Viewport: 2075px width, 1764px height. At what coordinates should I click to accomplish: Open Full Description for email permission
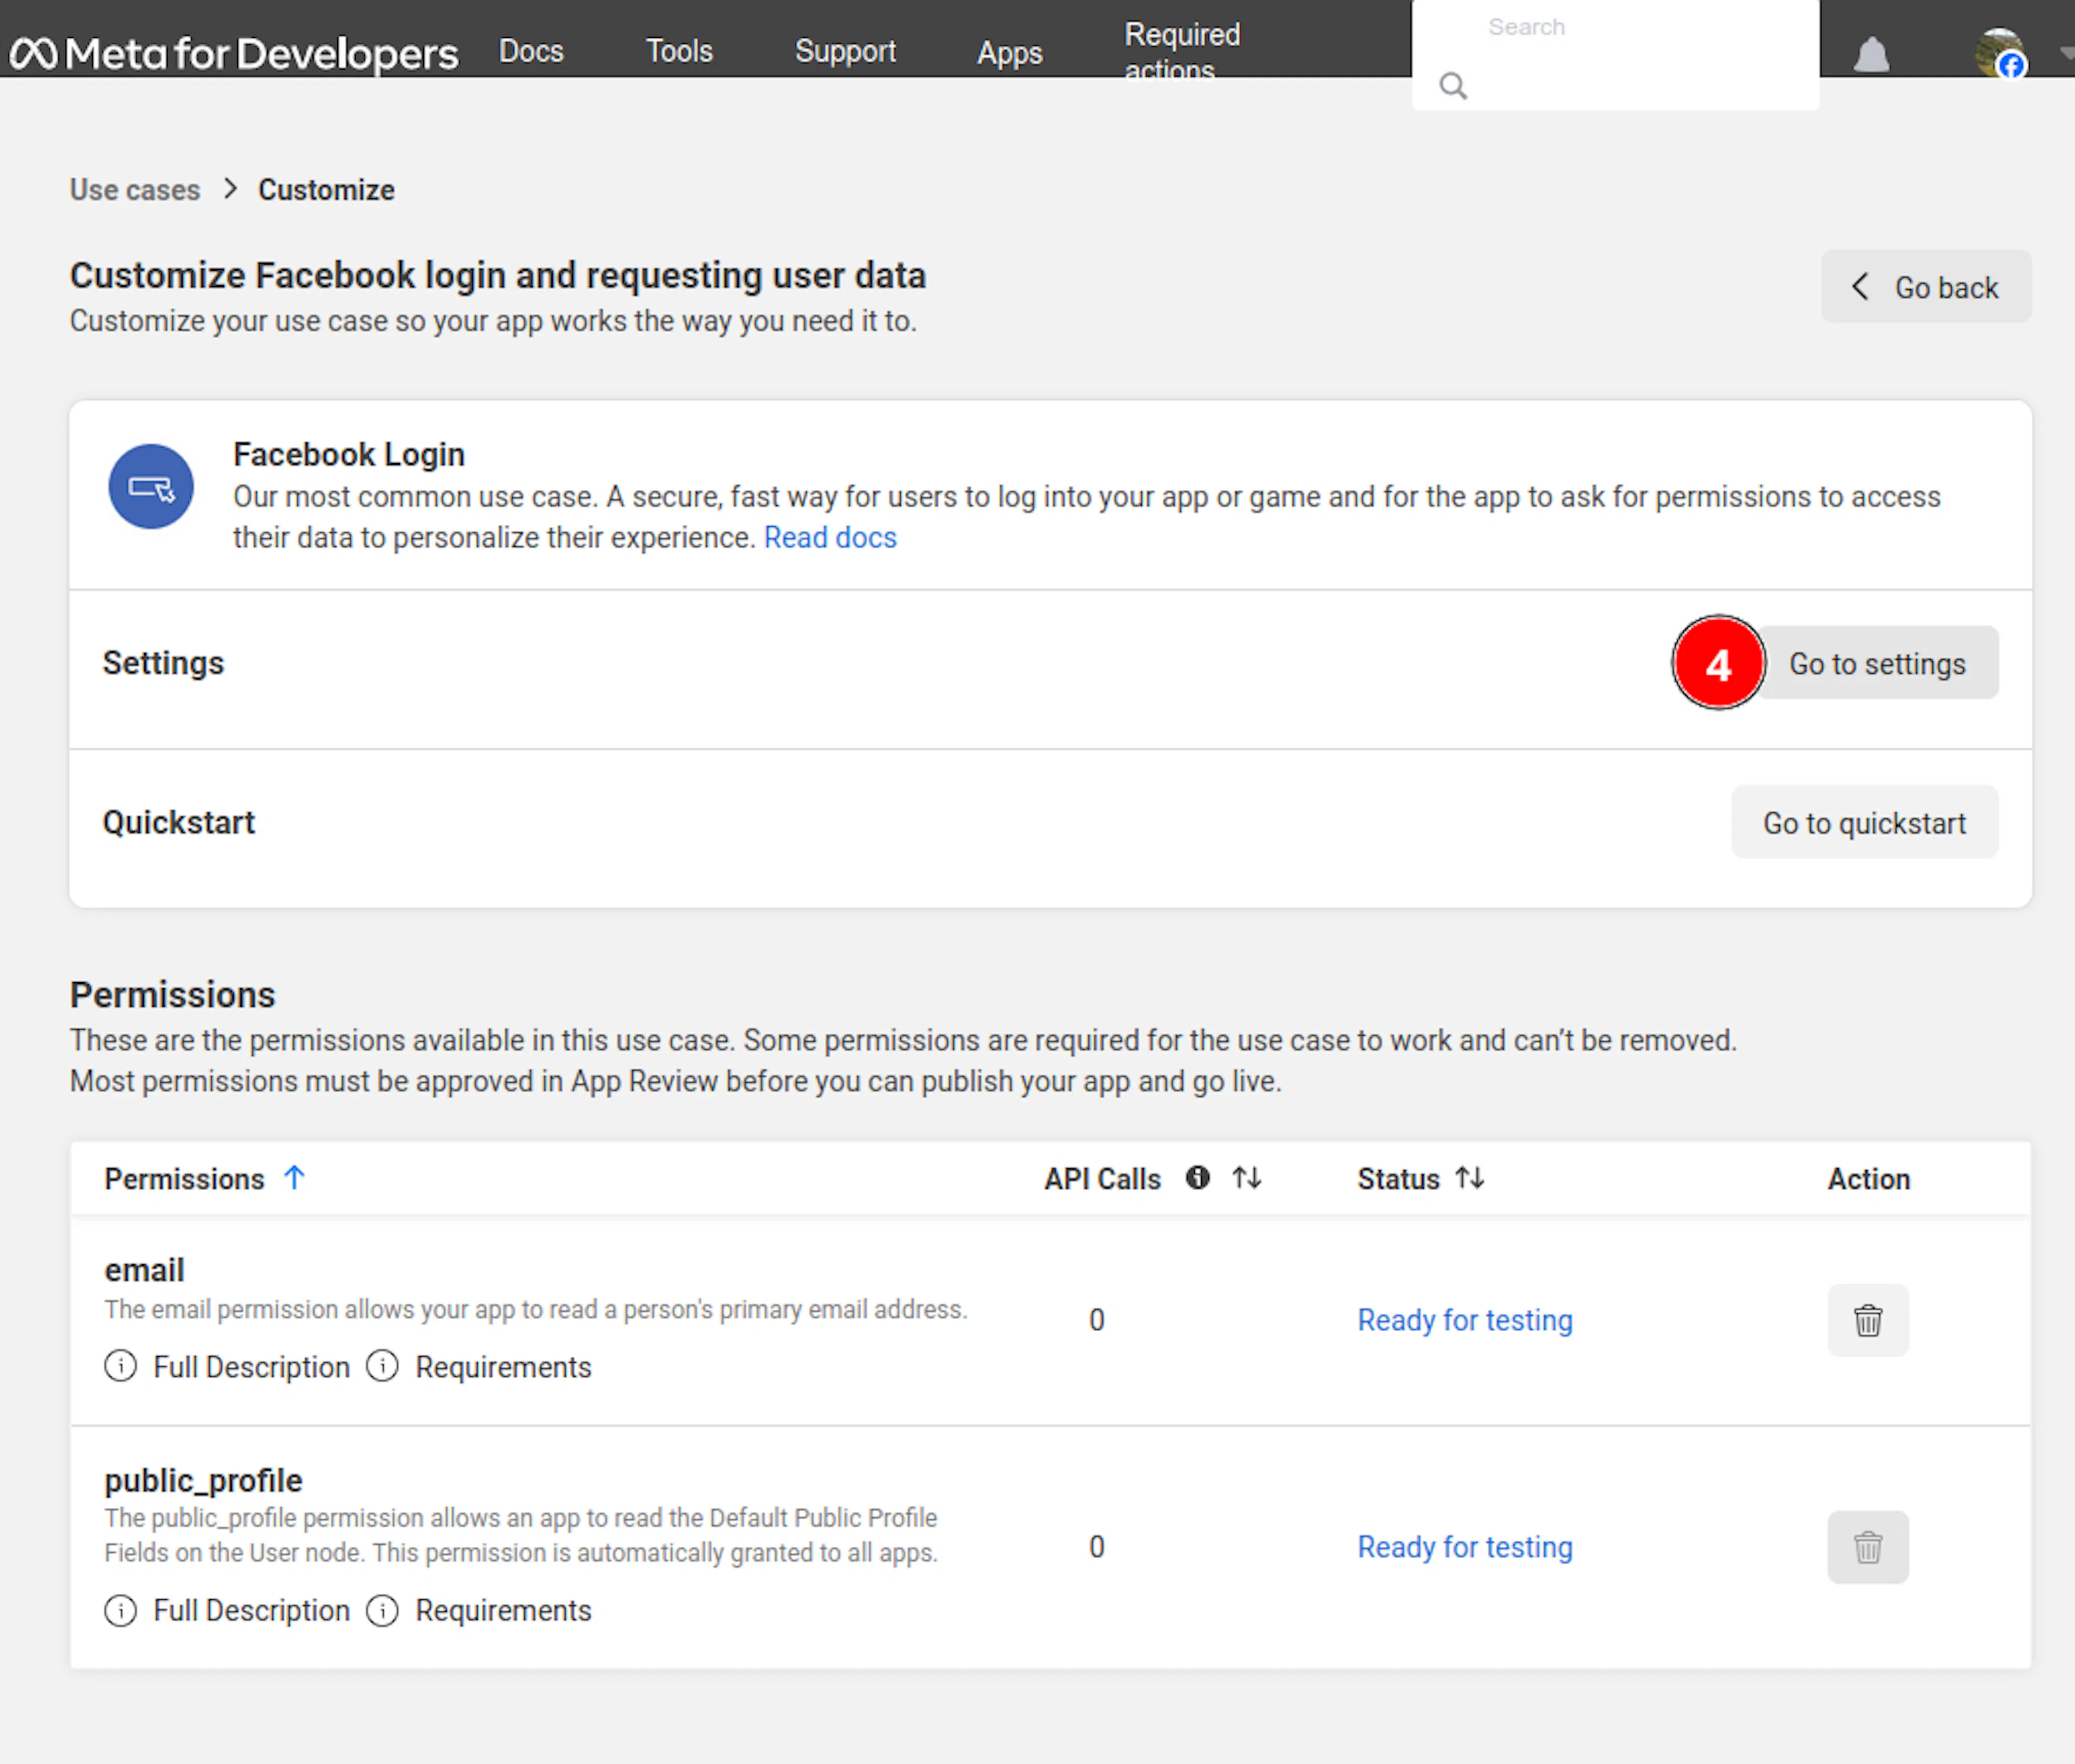coord(251,1367)
